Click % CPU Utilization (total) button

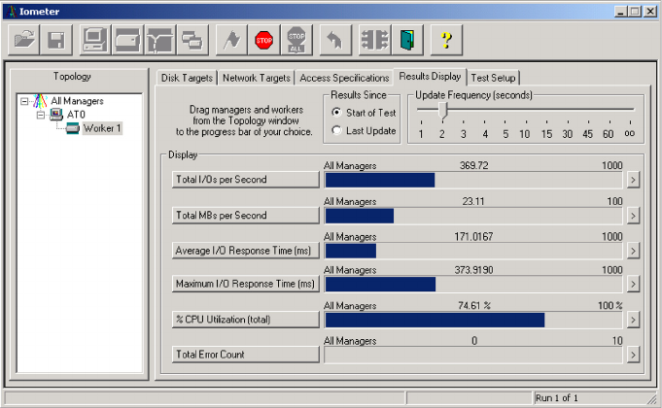pos(245,320)
